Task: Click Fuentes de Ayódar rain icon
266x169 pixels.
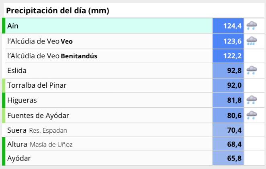Action: [252, 115]
